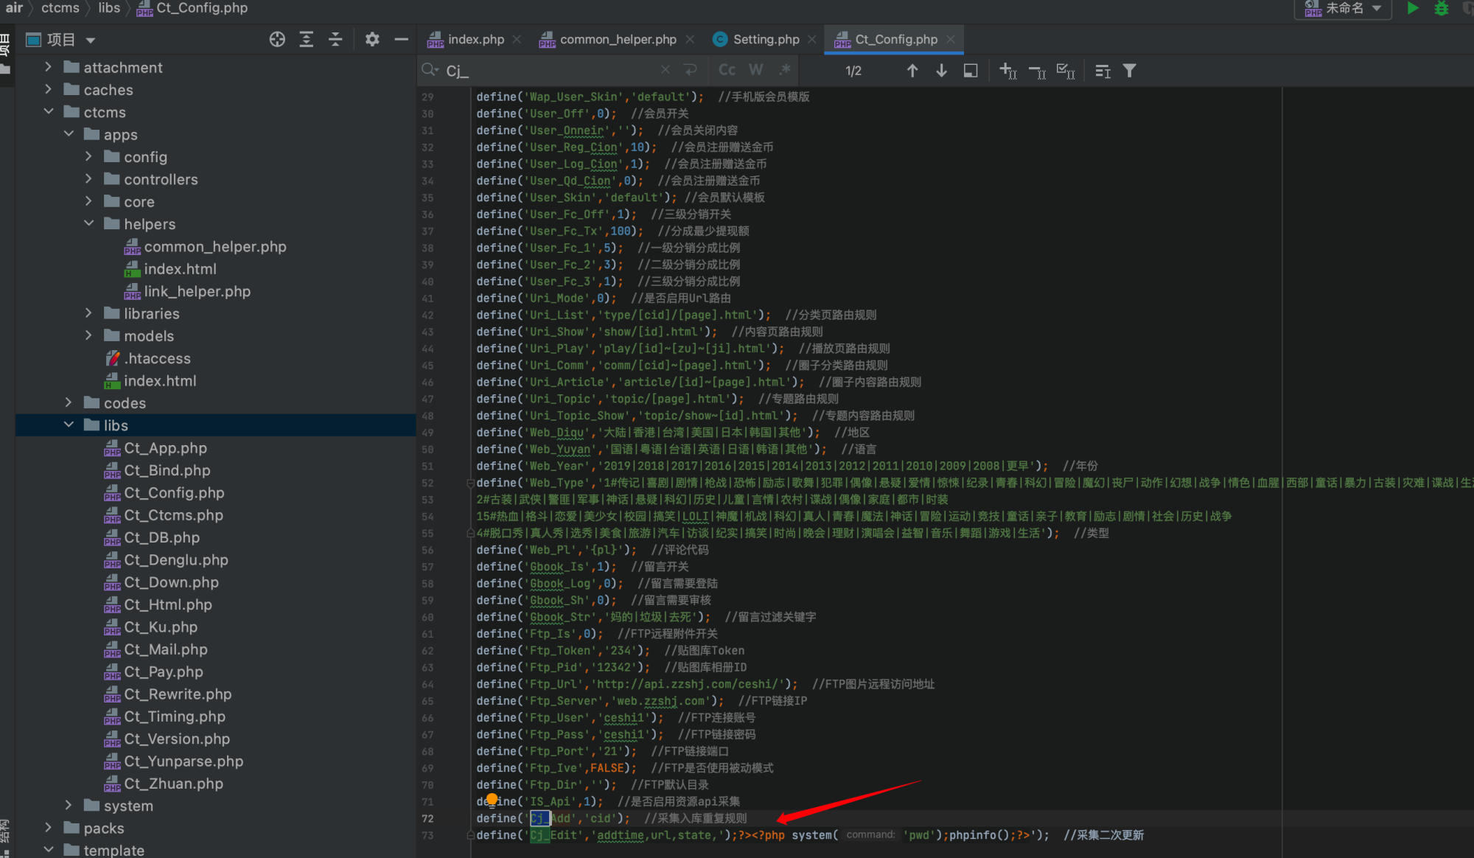Switch to the Setting.php tab
1474x858 pixels.
pos(766,39)
